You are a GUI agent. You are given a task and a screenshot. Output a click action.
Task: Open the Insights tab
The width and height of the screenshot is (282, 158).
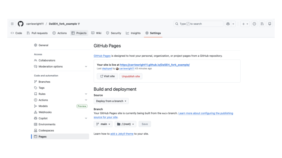(x=133, y=33)
